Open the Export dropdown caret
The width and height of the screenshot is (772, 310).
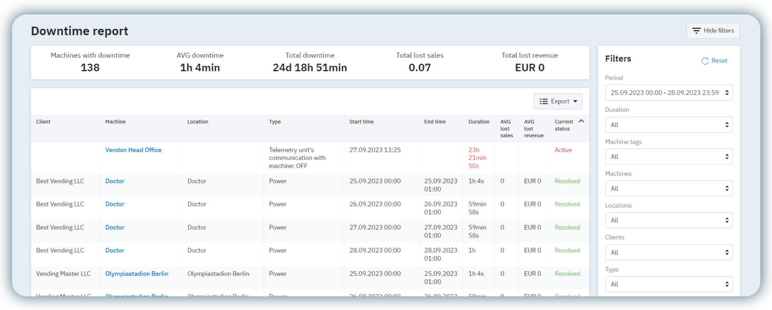point(575,101)
